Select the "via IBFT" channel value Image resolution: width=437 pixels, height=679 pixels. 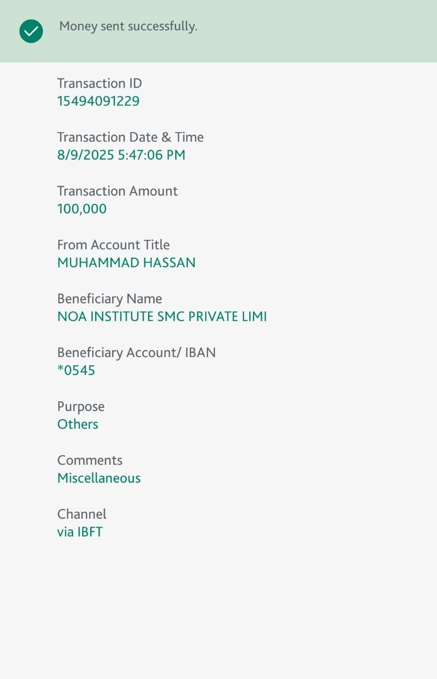point(80,532)
